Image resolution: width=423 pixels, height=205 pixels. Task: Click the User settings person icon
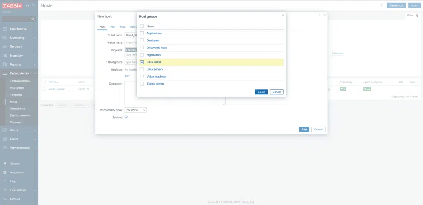pyautogui.click(x=5, y=190)
